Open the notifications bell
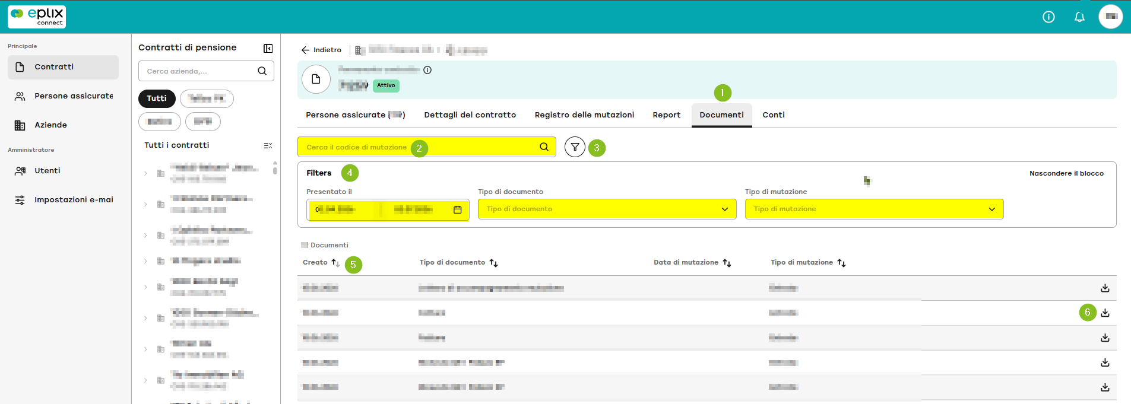This screenshot has height=404, width=1131. tap(1079, 17)
